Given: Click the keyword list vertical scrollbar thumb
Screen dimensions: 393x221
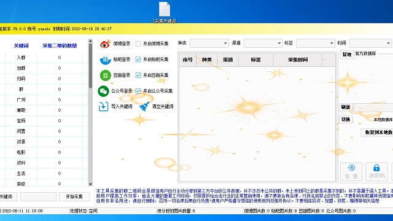Looking at the screenshot, I should [x=90, y=66].
